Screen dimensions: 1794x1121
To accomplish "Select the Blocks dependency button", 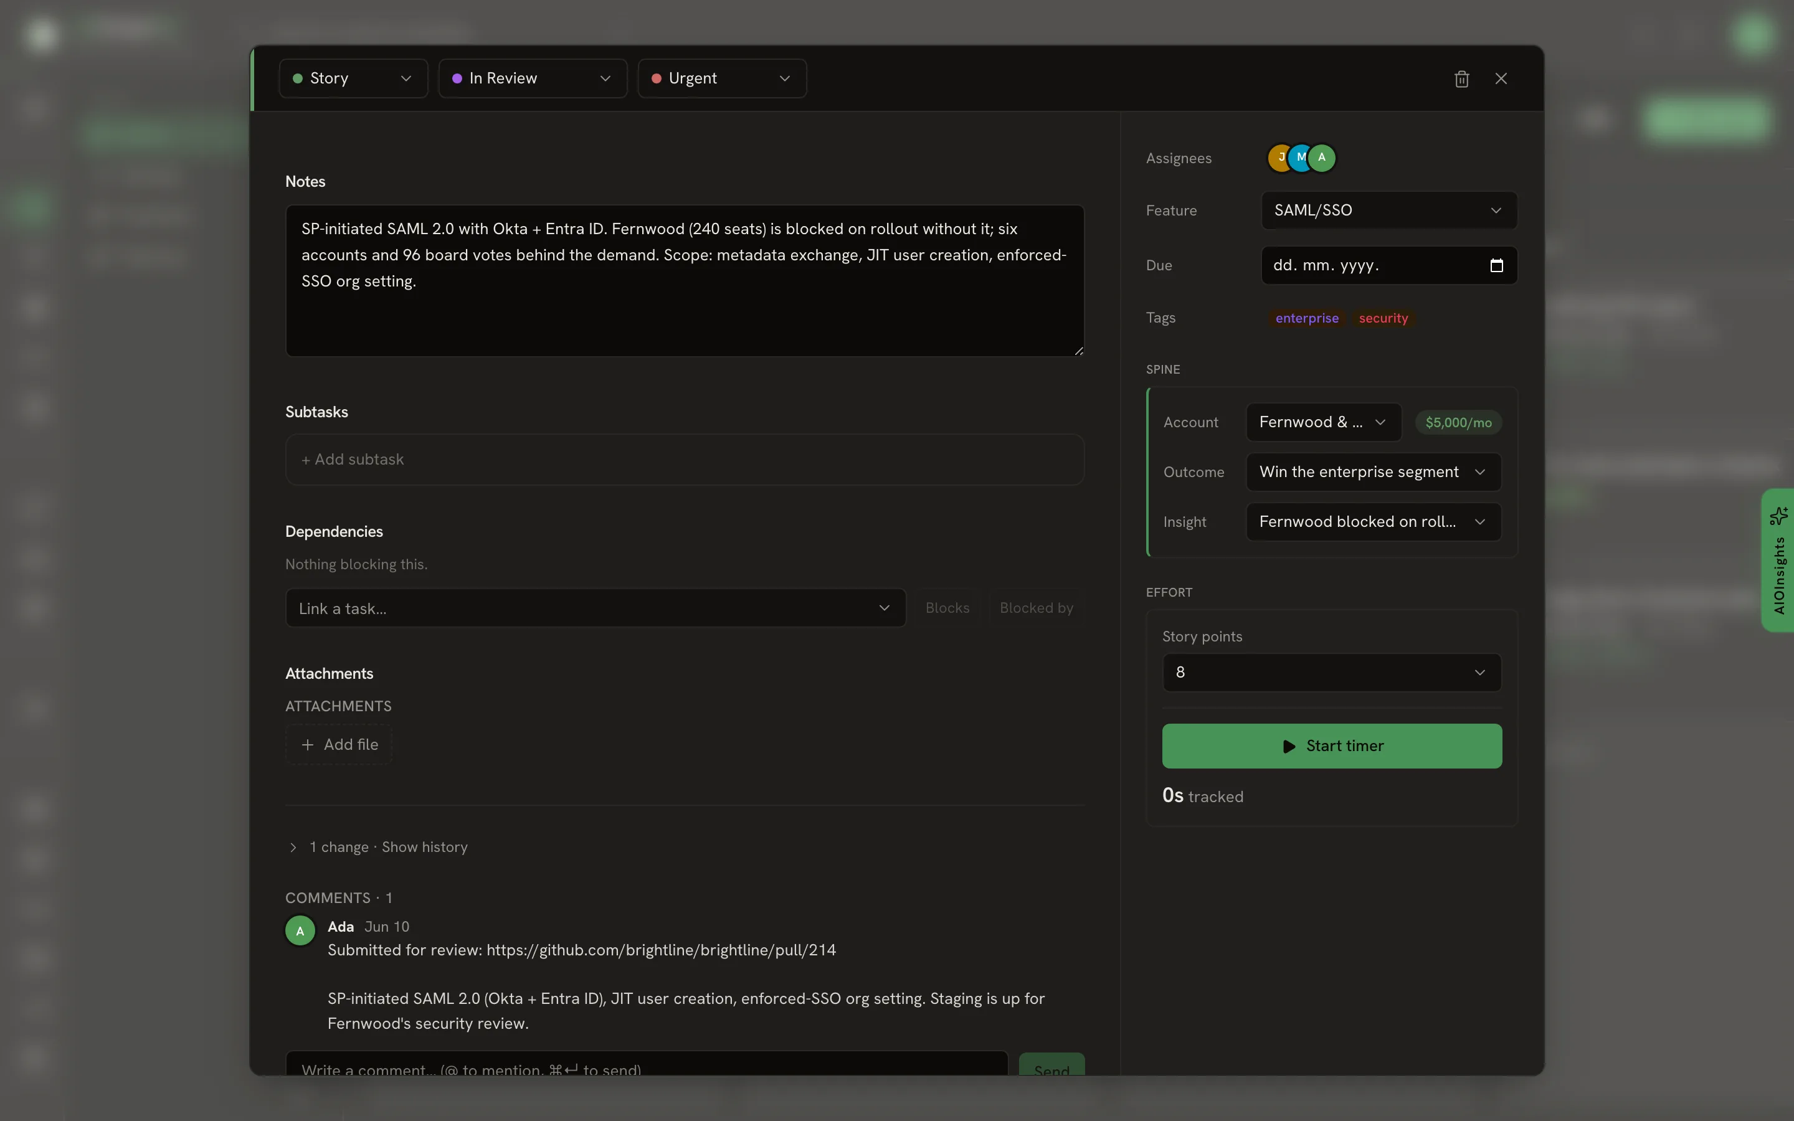I will [947, 608].
